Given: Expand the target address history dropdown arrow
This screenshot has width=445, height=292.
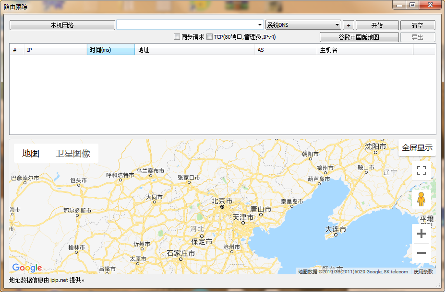Looking at the screenshot, I should coord(260,25).
